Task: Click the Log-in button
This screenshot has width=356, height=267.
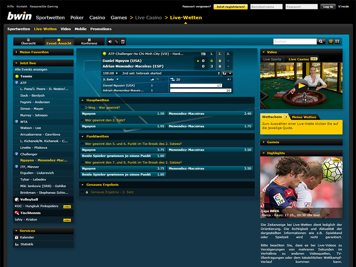Action: [328, 7]
